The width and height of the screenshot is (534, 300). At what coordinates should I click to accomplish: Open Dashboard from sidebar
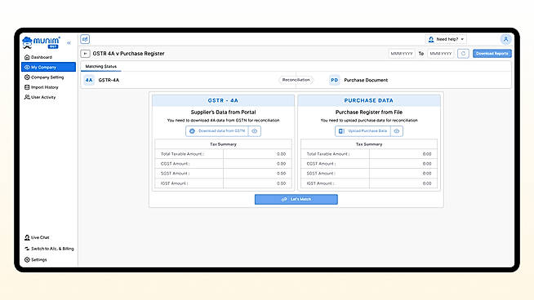pyautogui.click(x=38, y=57)
